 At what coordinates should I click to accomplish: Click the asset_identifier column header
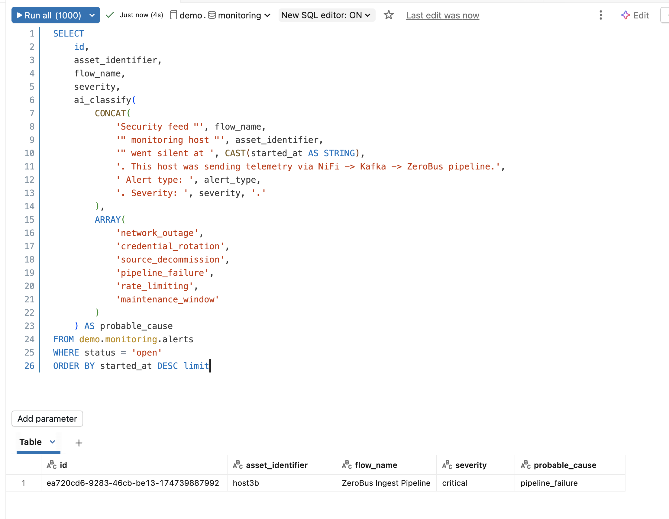[282, 465]
